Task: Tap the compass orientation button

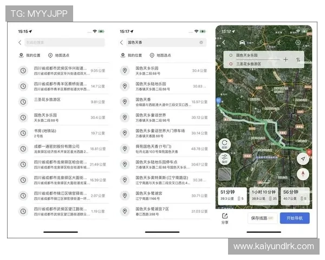Action: point(303,174)
